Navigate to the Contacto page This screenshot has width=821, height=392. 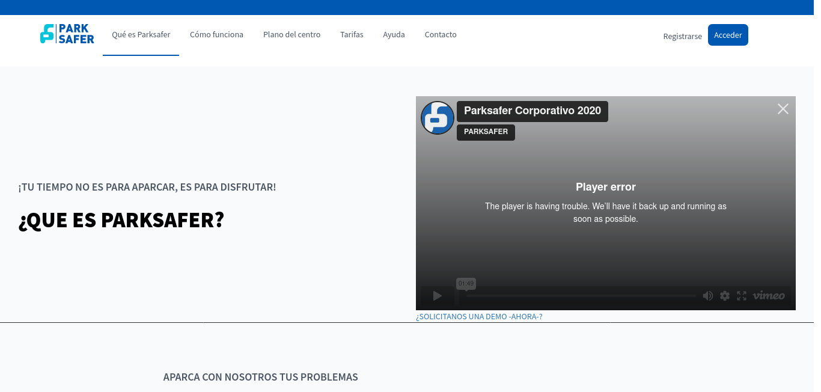click(441, 35)
